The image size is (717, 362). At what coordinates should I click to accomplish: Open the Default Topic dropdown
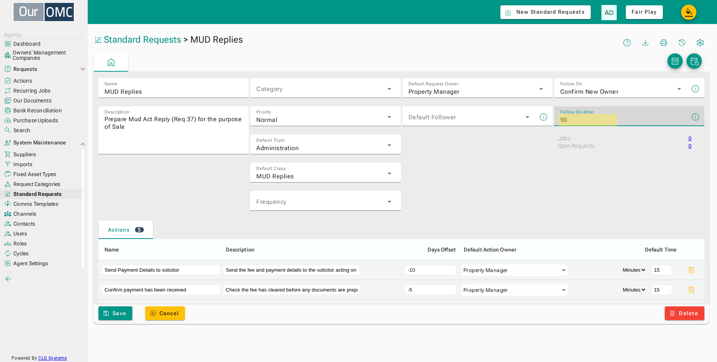(325, 144)
